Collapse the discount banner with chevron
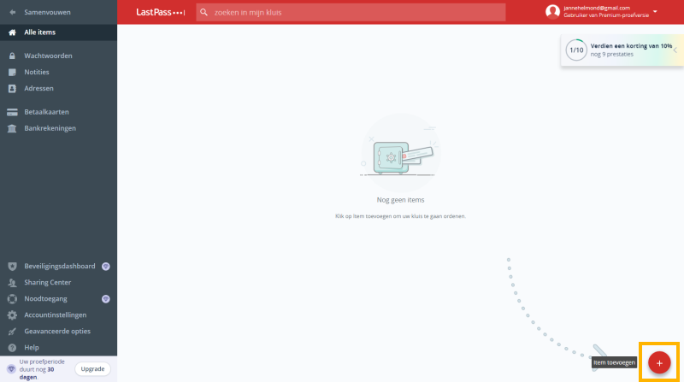The width and height of the screenshot is (684, 382). point(675,50)
